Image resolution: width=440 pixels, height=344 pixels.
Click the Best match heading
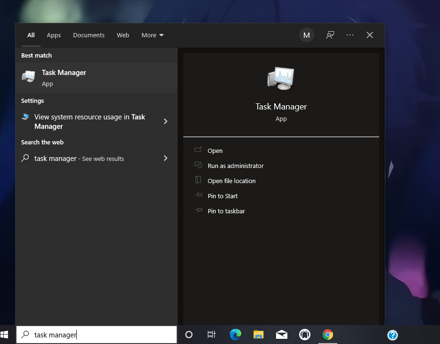(36, 55)
